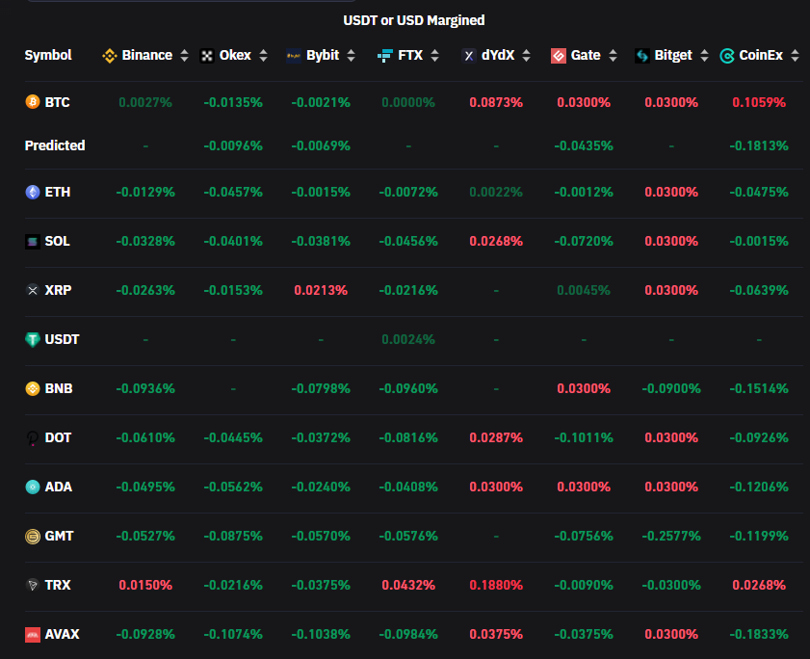
Task: Click the dYdX exchange logo icon
Action: pos(468,56)
